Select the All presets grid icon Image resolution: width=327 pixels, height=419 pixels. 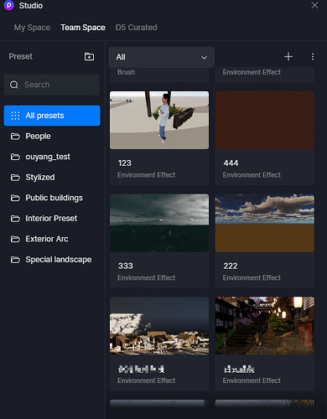pos(15,116)
